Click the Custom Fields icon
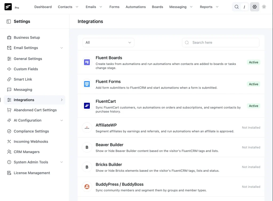273x201 pixels. [x=9, y=69]
